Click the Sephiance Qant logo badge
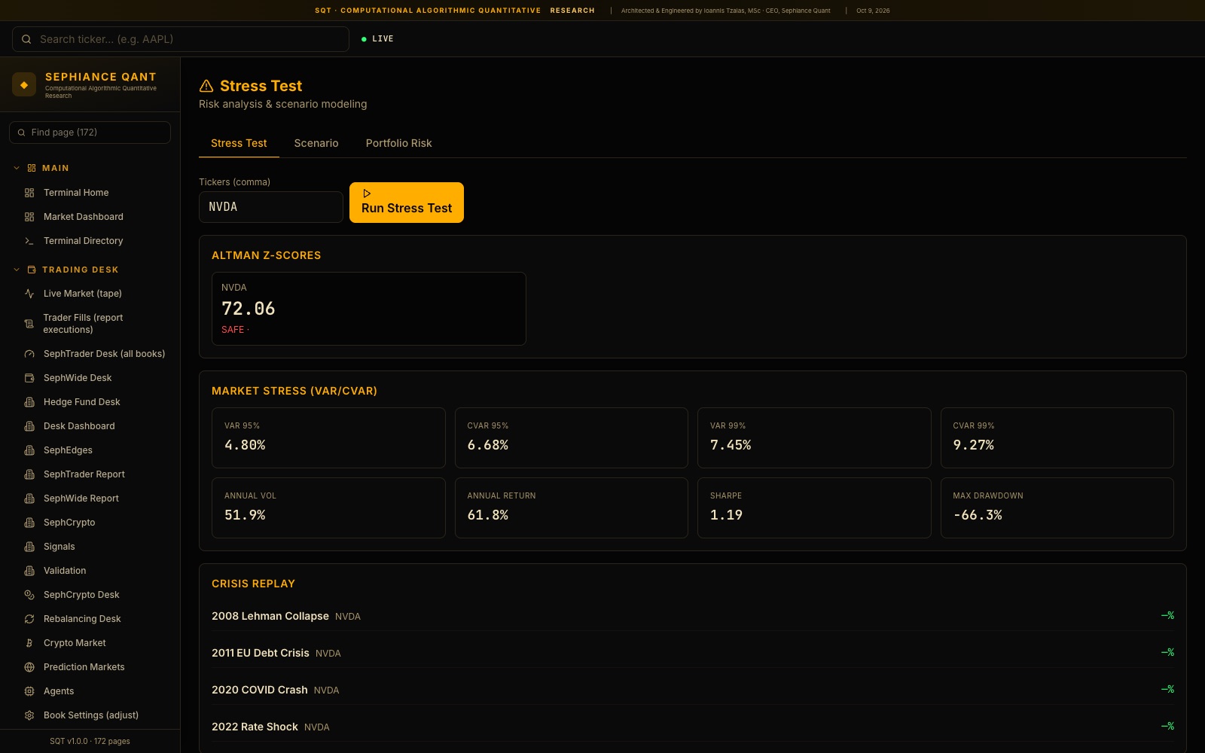The height and width of the screenshot is (753, 1205). coord(24,85)
